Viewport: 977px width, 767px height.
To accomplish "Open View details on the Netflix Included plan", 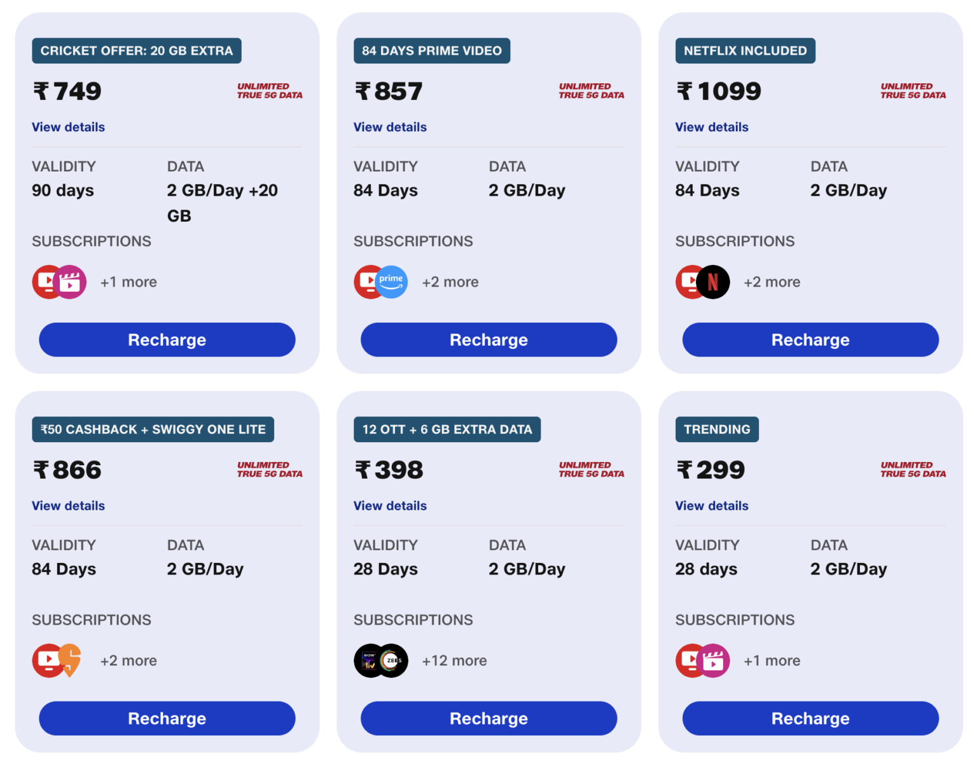I will point(711,127).
